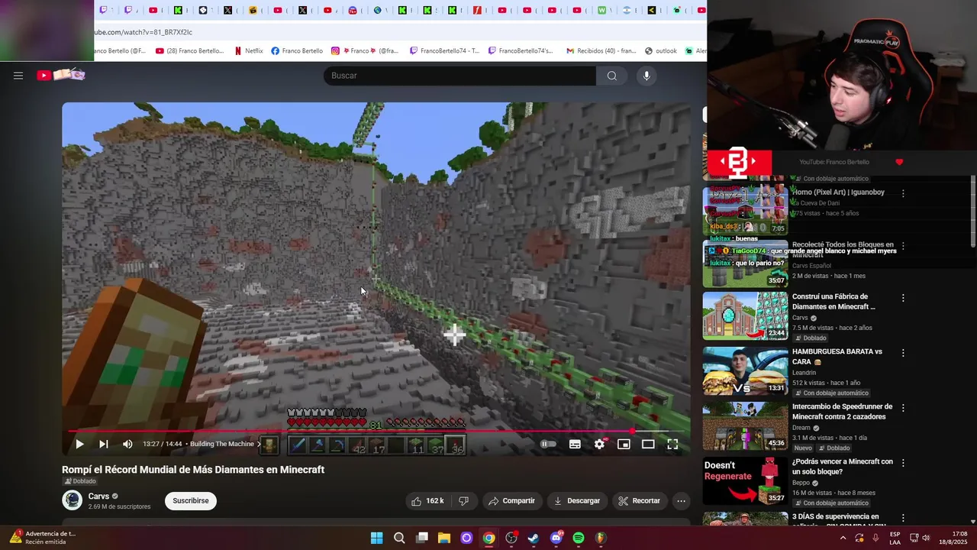This screenshot has width=977, height=550.
Task: Open the Instagram Franco bookmark
Action: pos(365,51)
